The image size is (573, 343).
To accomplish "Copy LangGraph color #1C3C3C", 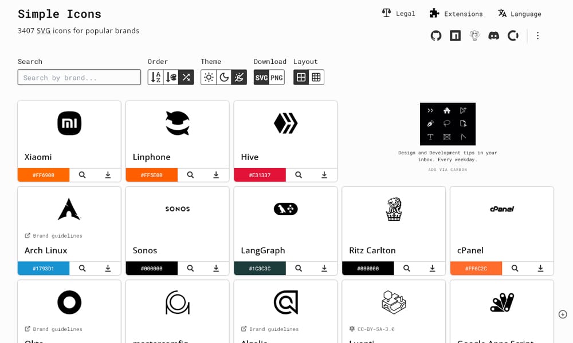I will pos(260,268).
